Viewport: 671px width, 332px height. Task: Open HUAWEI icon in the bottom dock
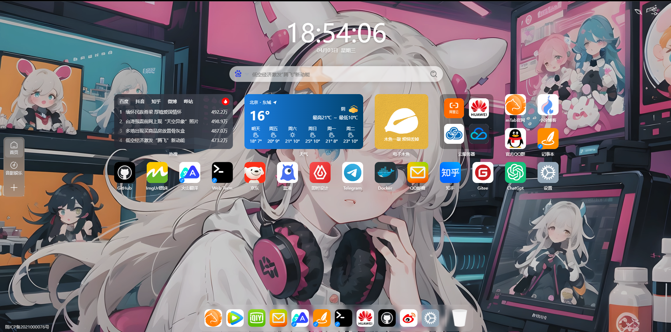[x=365, y=318]
